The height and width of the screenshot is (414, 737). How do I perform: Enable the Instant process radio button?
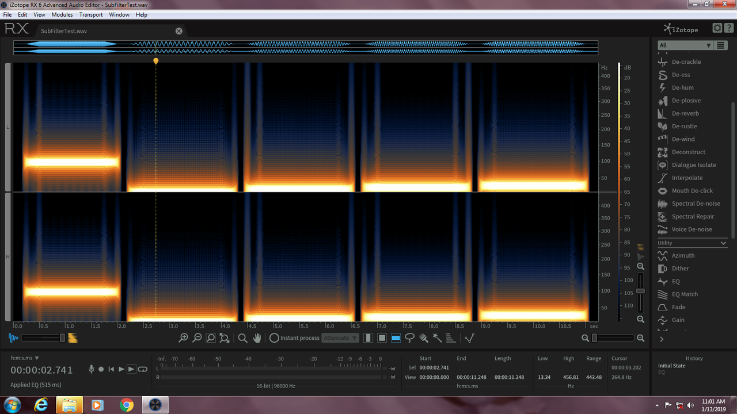pos(274,338)
